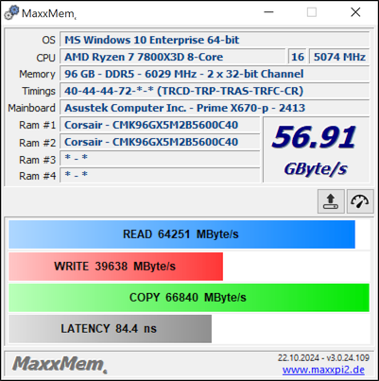Click the CPU thread count 16 field
The height and width of the screenshot is (381, 379).
pyautogui.click(x=298, y=57)
